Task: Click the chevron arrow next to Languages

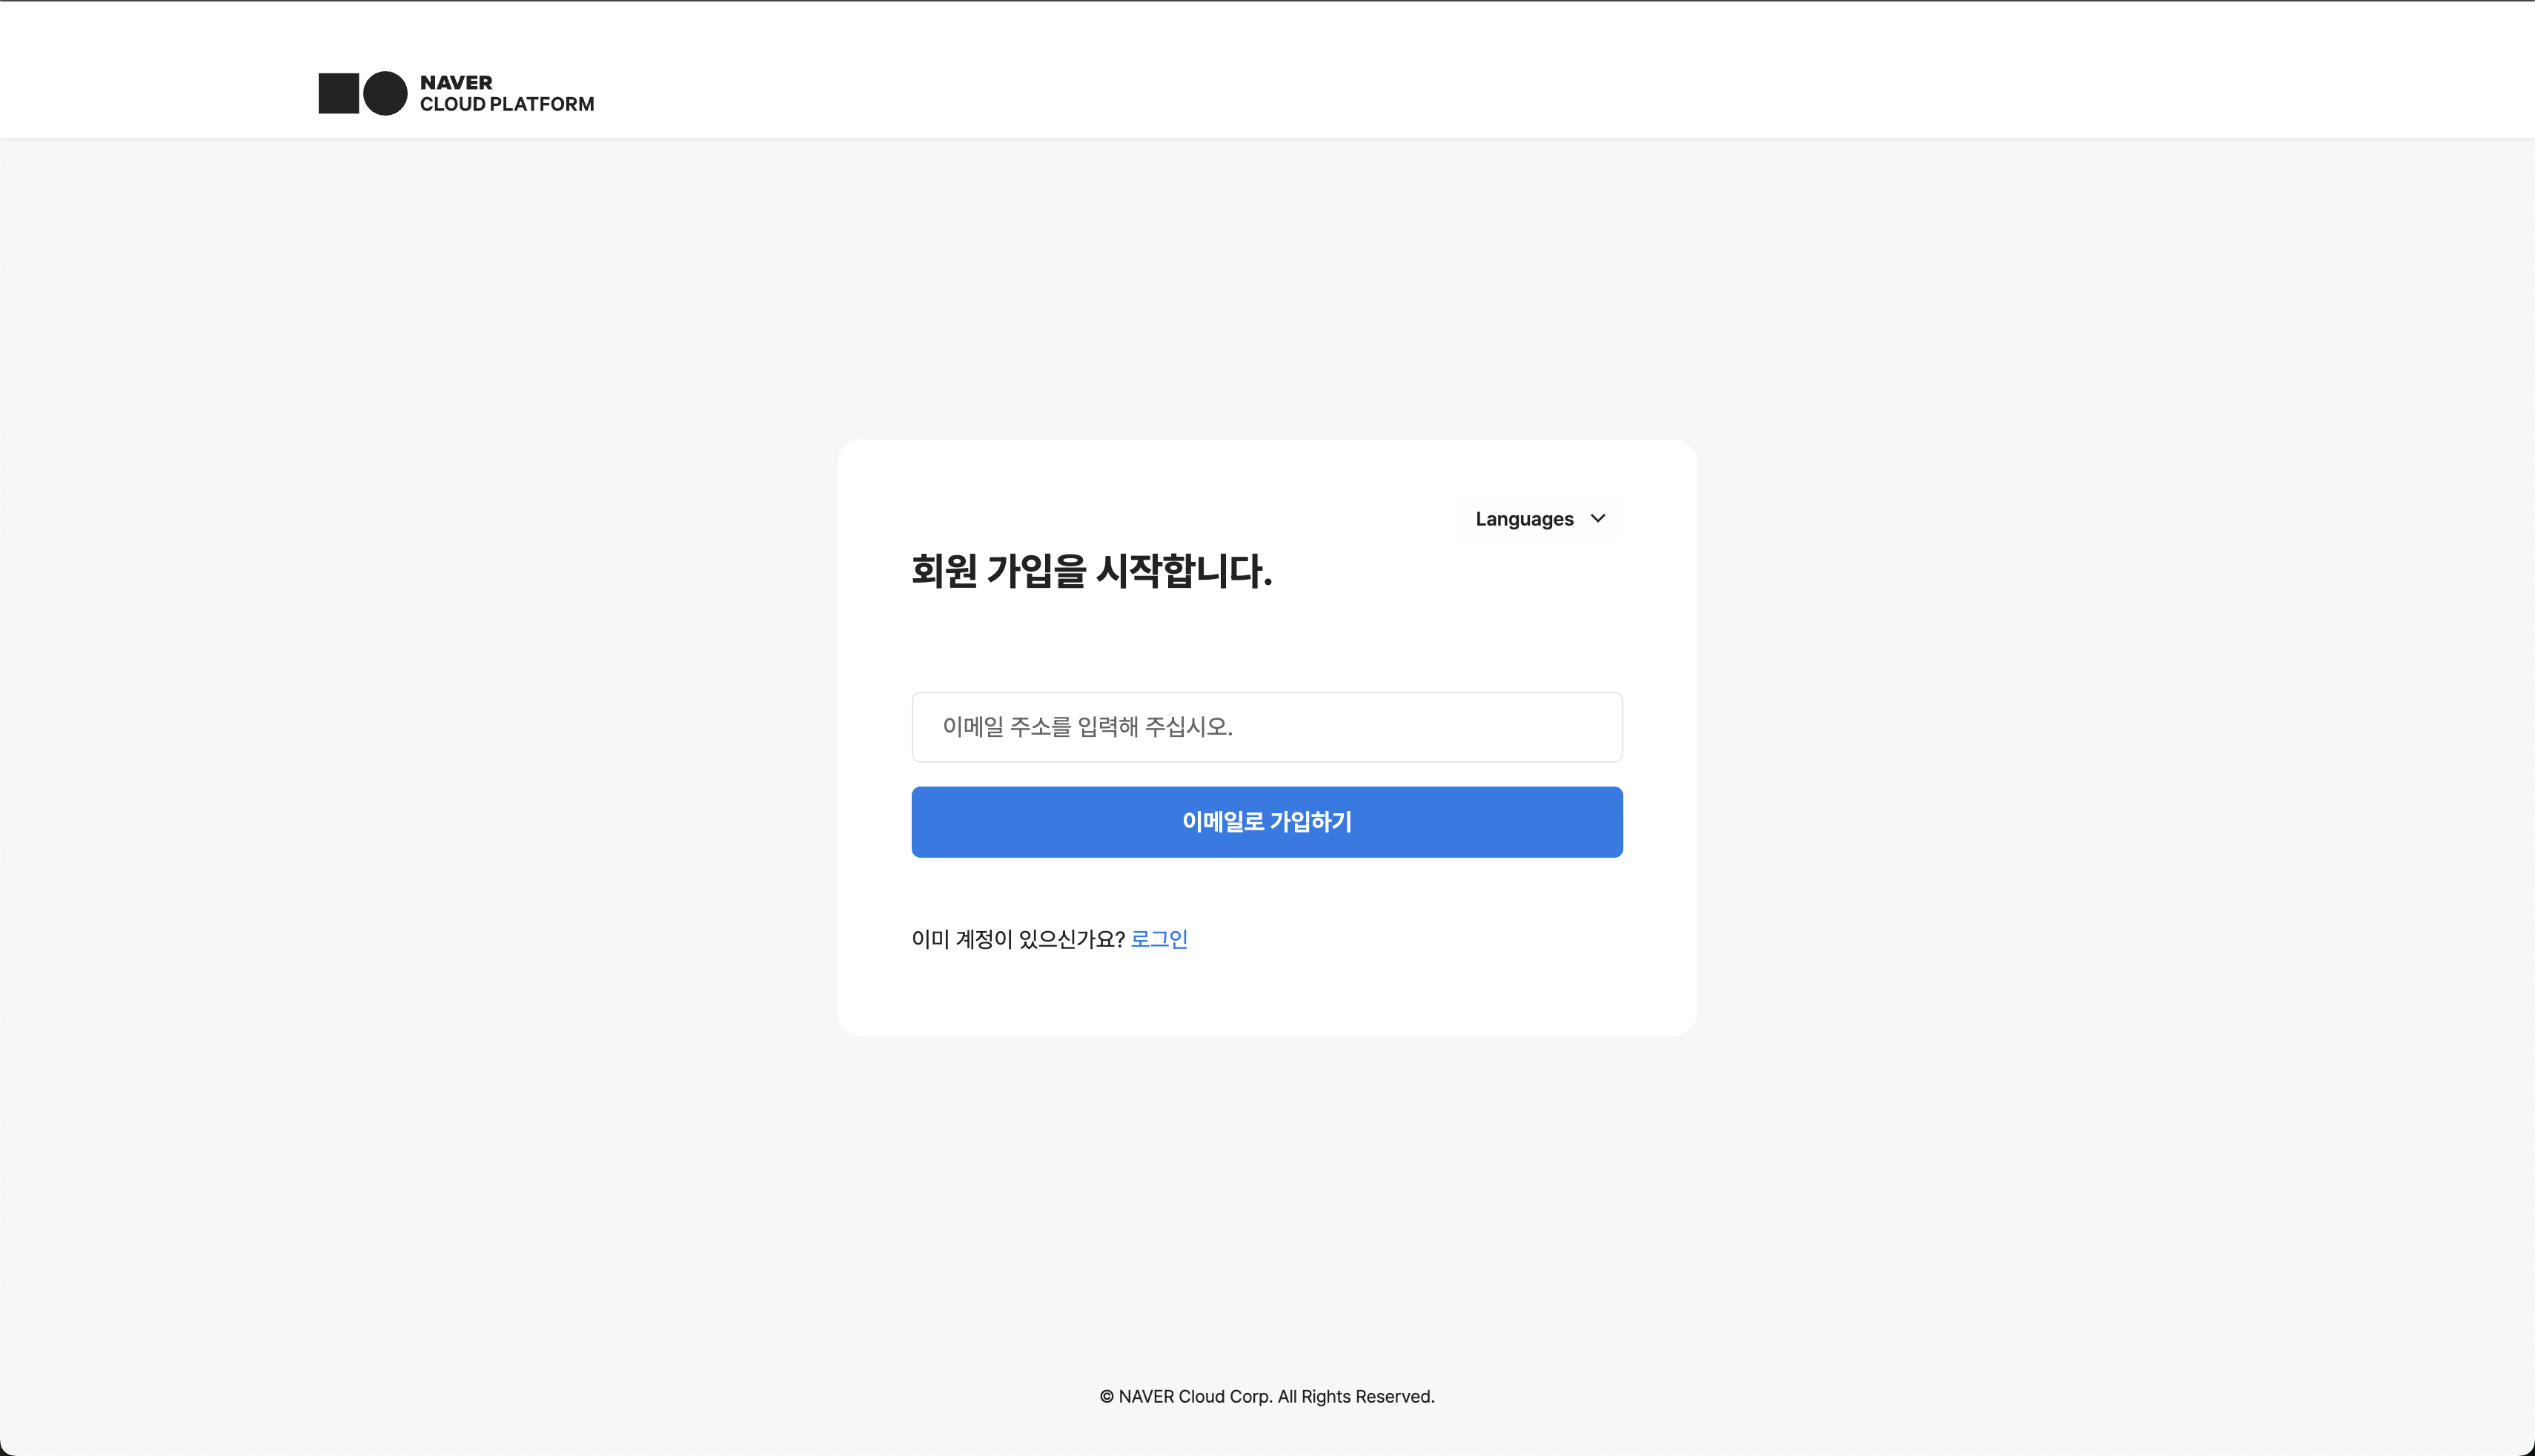Action: (x=1597, y=518)
